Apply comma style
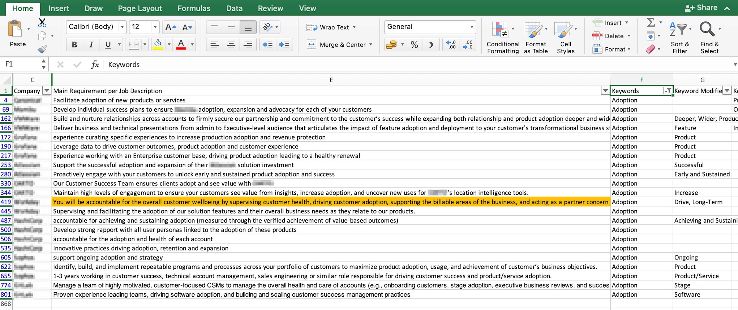The width and height of the screenshot is (738, 310). (431, 45)
